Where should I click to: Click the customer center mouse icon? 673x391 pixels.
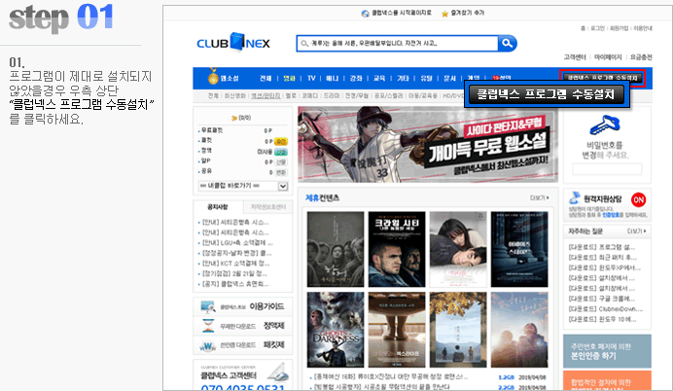click(277, 373)
